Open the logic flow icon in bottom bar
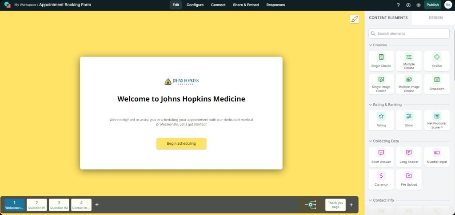455x215 pixels. pos(311,205)
